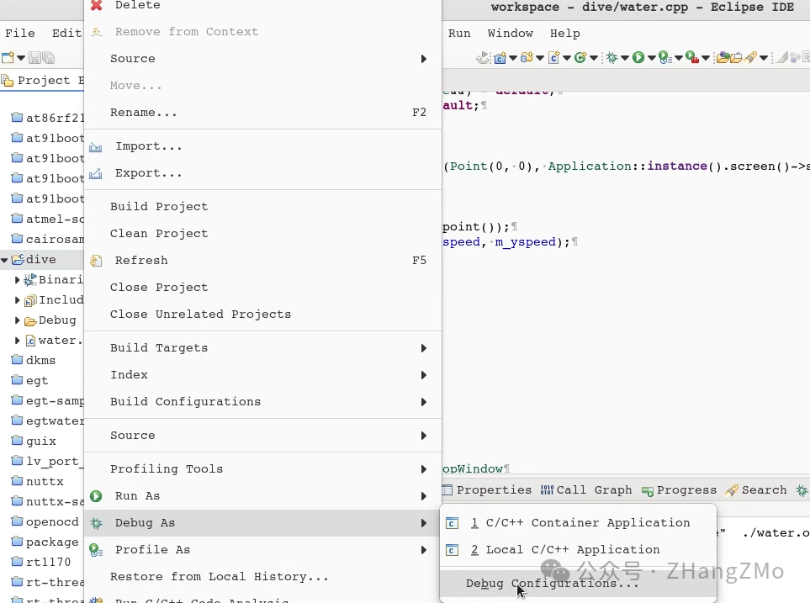Click the Open Type toolbar icon

[723, 58]
